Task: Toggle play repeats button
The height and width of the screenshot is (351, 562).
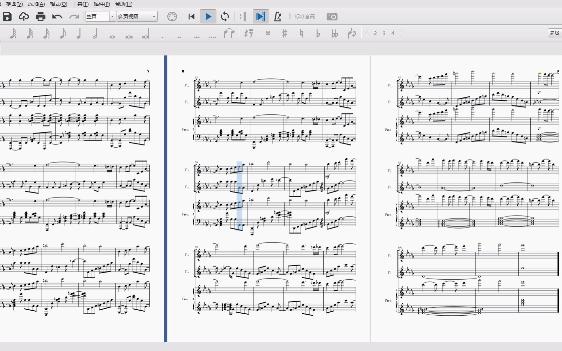Action: tap(243, 16)
